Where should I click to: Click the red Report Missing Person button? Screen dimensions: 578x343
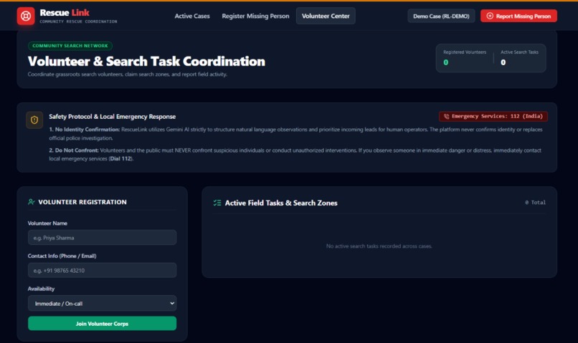(x=518, y=16)
